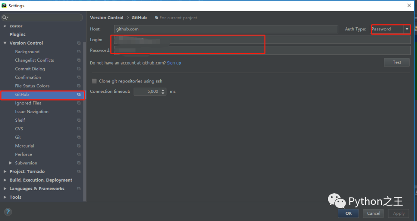Click project-level icon beside File Status Colors

[79, 86]
